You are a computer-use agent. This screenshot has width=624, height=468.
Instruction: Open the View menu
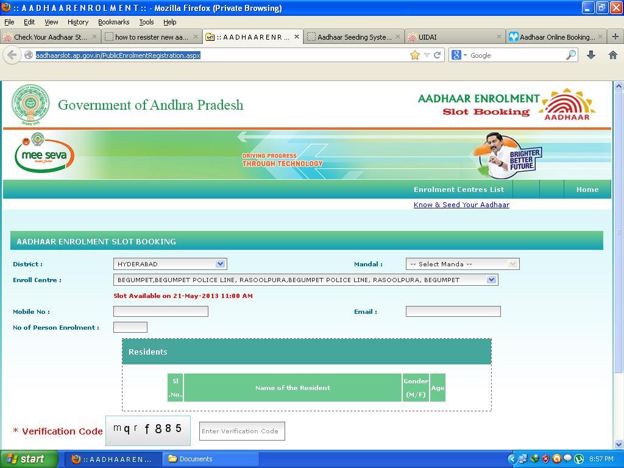pyautogui.click(x=51, y=22)
